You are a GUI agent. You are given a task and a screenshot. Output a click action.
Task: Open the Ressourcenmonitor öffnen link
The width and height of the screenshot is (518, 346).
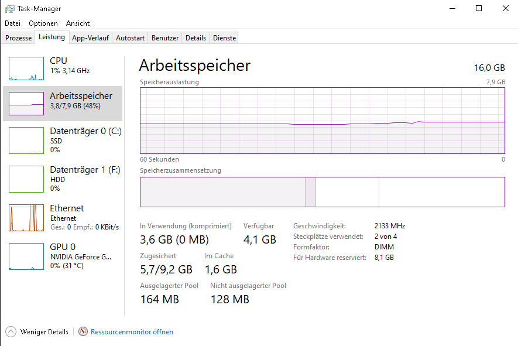(x=132, y=332)
